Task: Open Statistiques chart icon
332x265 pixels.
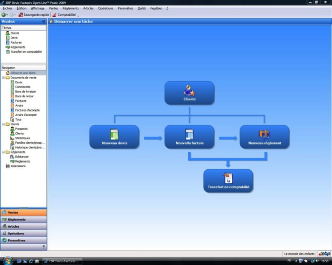Action: [12, 138]
